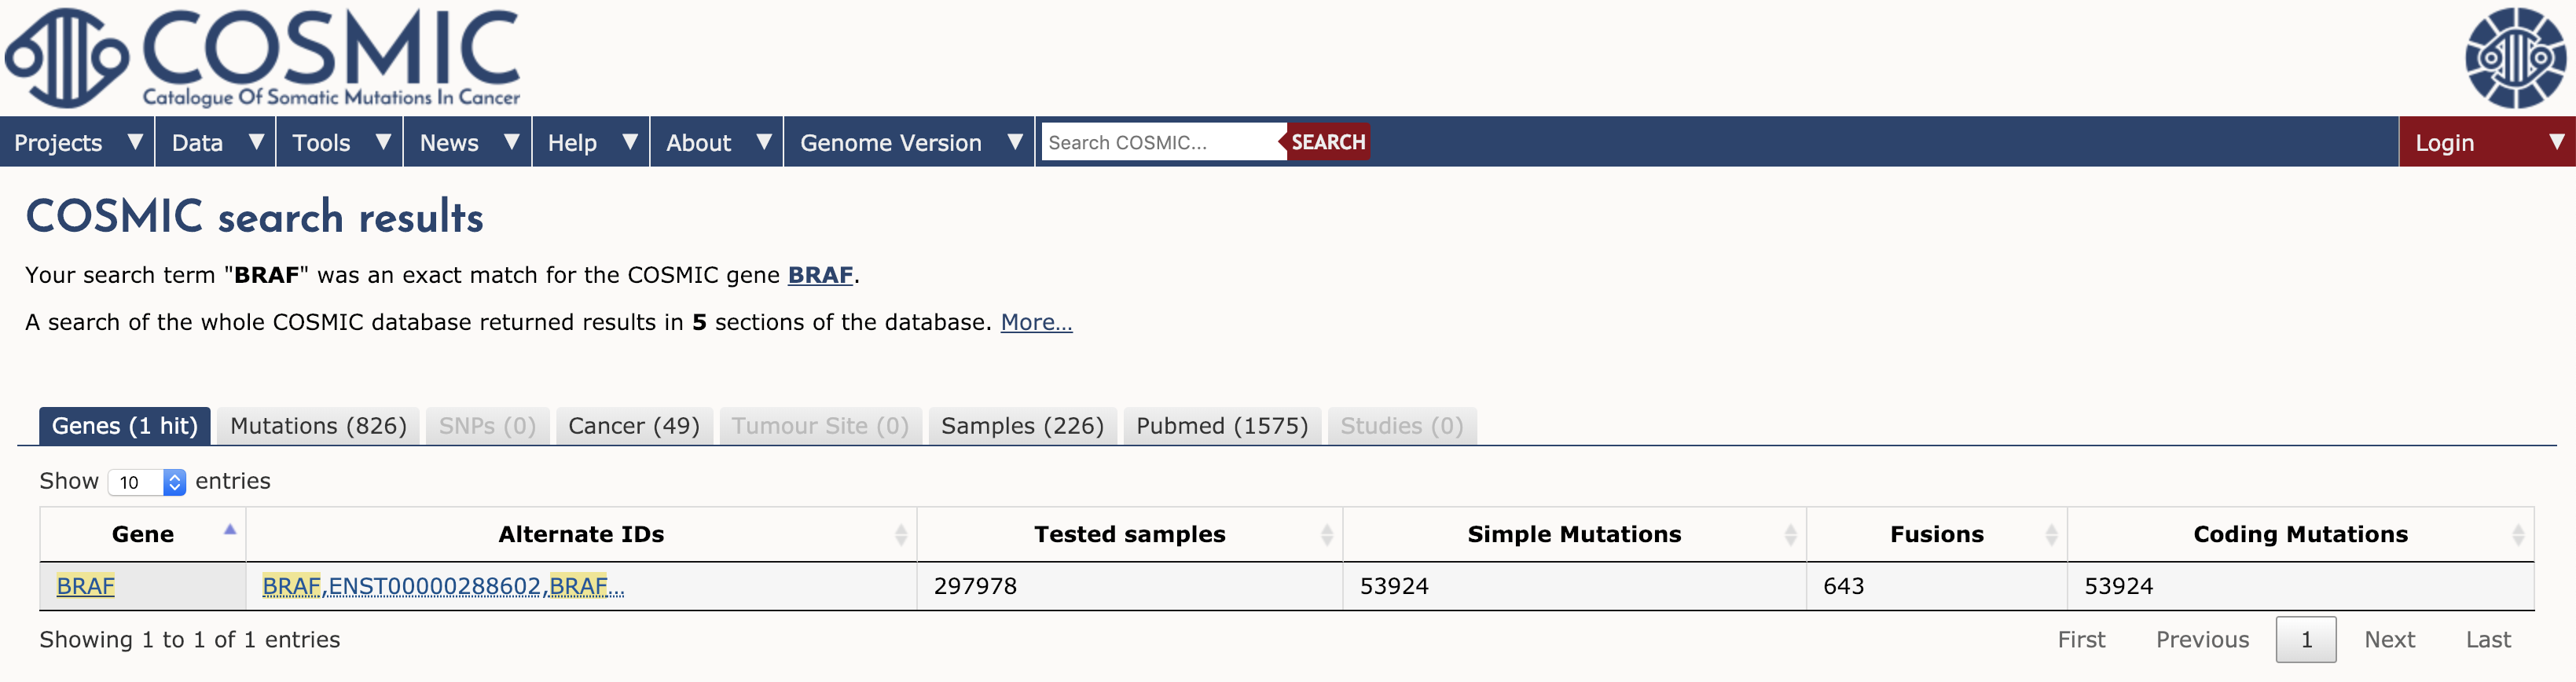
Task: Click the red SEARCH button
Action: 1327,142
